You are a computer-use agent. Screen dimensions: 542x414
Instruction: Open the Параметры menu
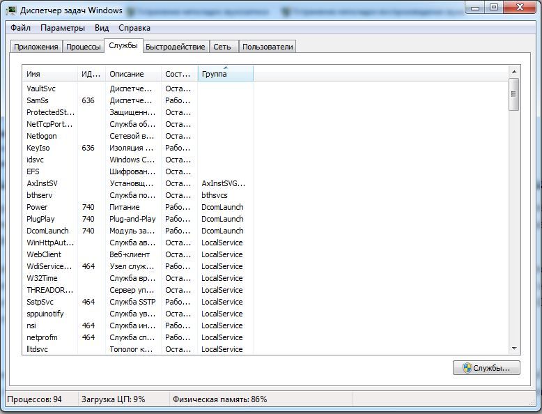point(63,28)
